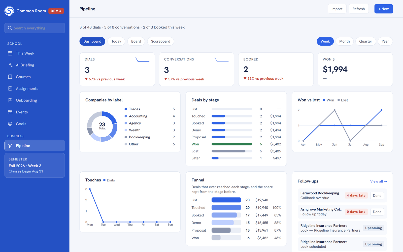Click the Assignments checkbox icon
The width and height of the screenshot is (403, 252).
10,88
